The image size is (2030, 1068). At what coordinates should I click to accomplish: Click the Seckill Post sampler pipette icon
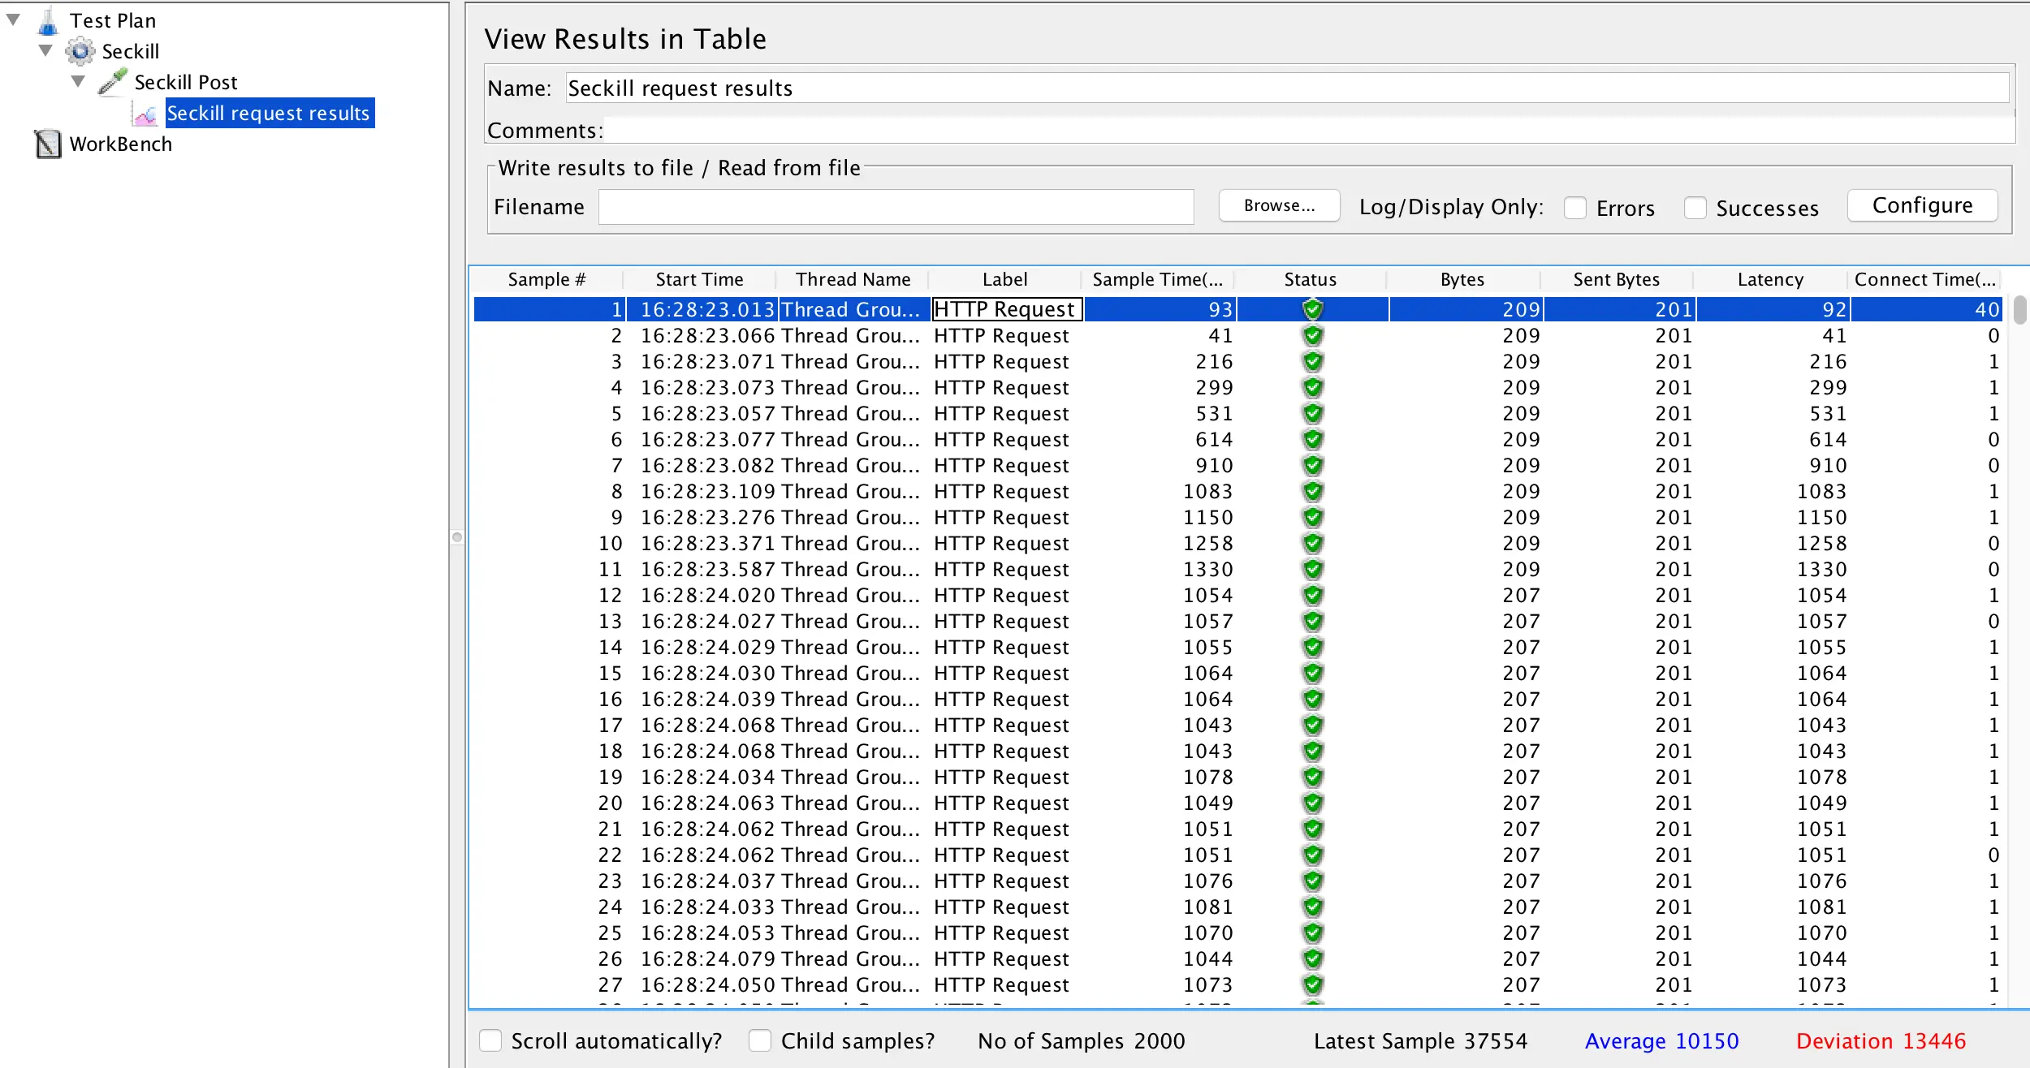[x=113, y=82]
